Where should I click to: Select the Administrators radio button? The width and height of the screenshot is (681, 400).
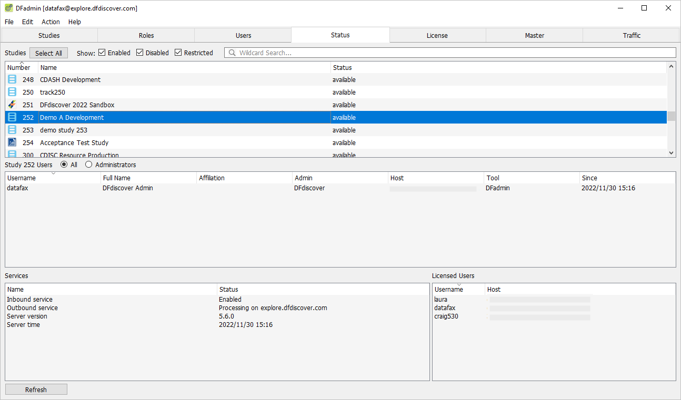89,165
